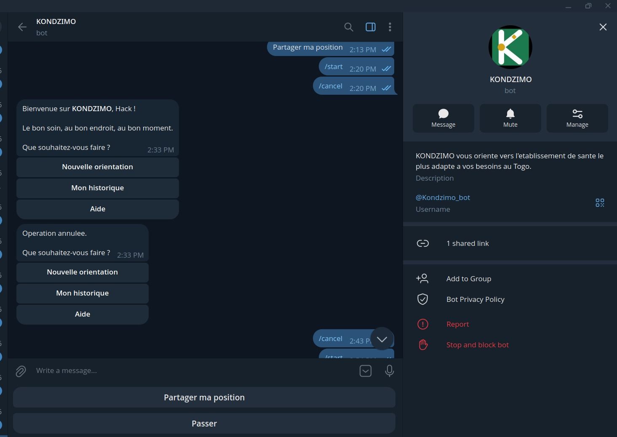Click the KONDZIMO title in chat header
The width and height of the screenshot is (617, 437).
(56, 21)
